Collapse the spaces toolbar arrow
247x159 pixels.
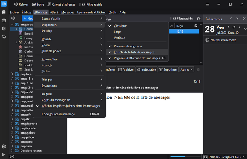tap(4, 154)
